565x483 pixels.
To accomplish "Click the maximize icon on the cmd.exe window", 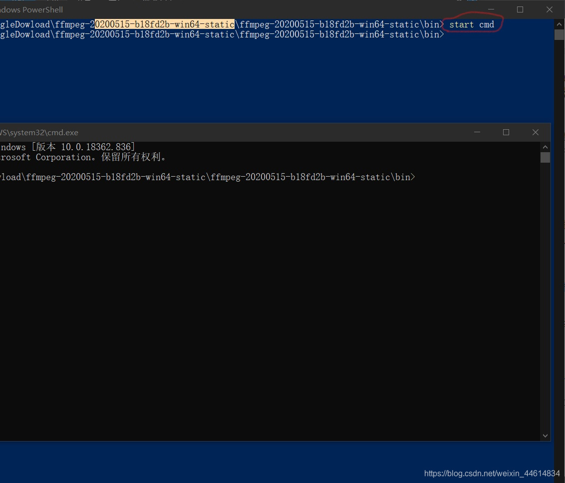I will click(x=506, y=132).
